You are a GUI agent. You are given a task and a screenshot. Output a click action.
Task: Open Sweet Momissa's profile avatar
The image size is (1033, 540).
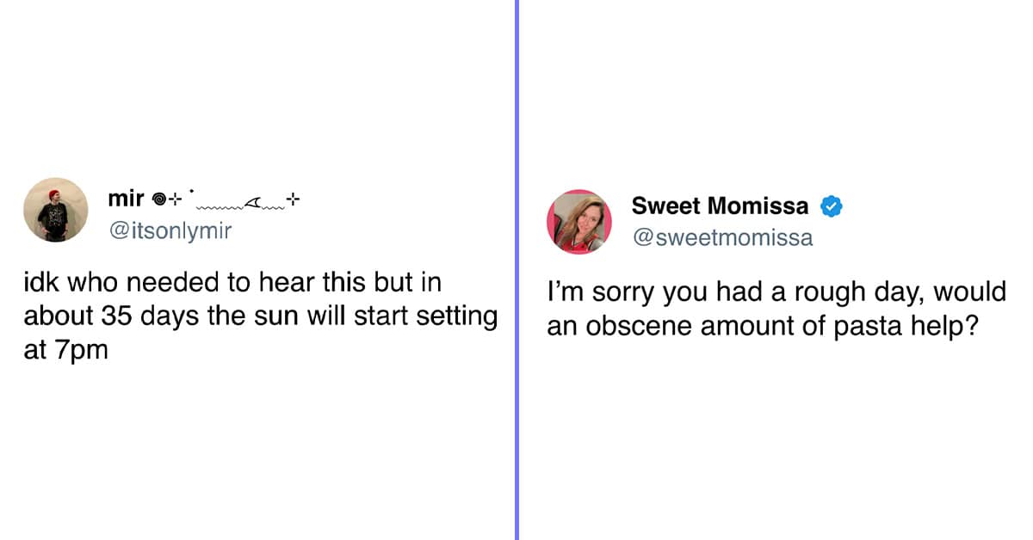578,222
